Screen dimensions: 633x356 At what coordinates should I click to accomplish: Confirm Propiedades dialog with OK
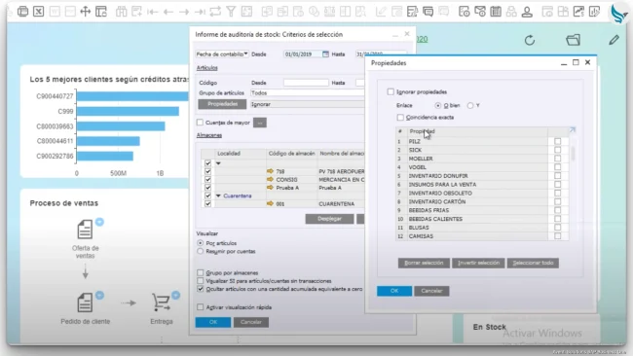coord(394,291)
